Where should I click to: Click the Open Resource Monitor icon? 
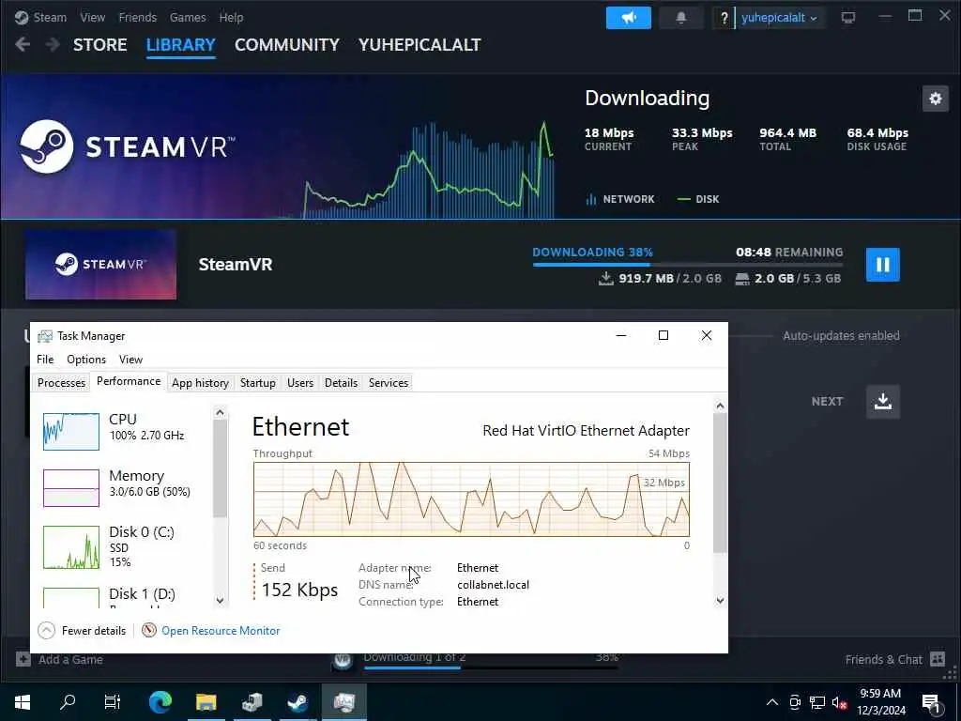pyautogui.click(x=149, y=630)
